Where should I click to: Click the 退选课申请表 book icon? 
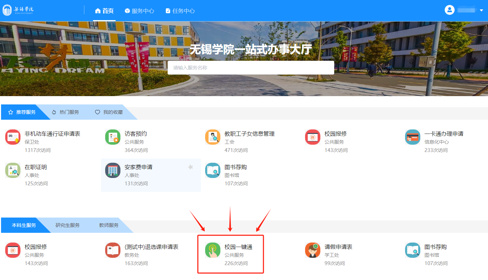point(113,250)
